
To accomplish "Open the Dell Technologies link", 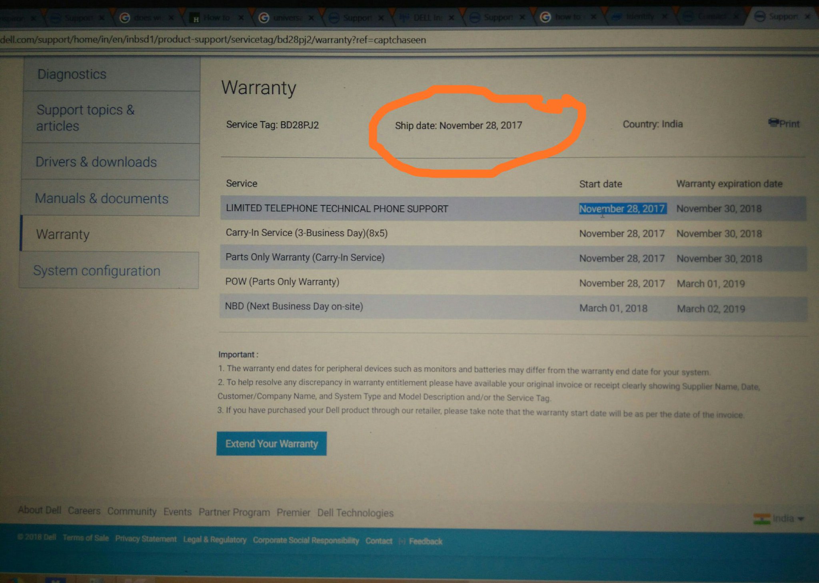I will point(355,513).
